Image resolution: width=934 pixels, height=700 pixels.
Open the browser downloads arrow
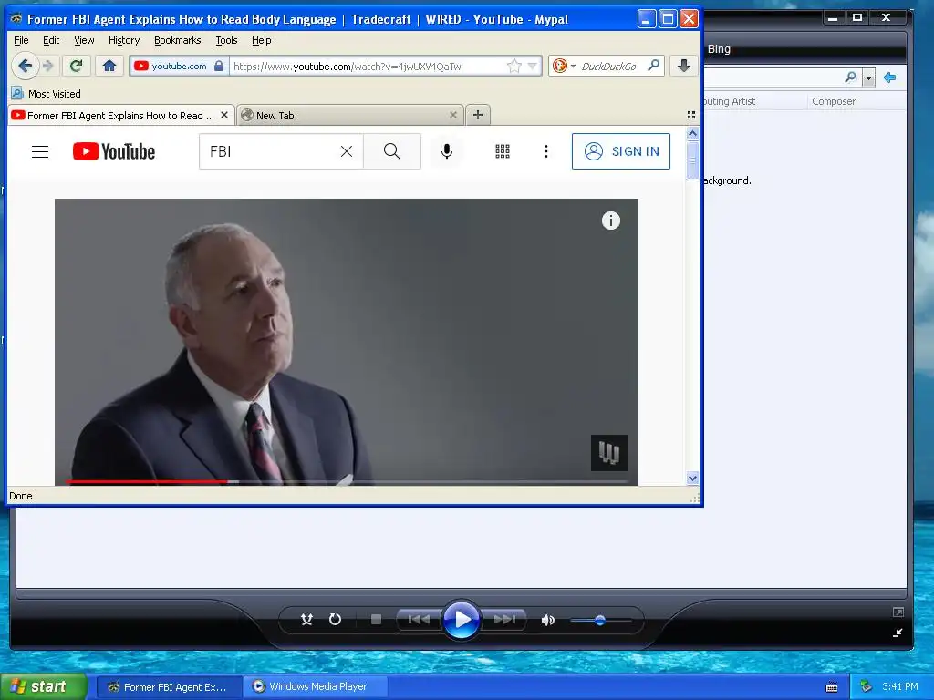(x=684, y=66)
